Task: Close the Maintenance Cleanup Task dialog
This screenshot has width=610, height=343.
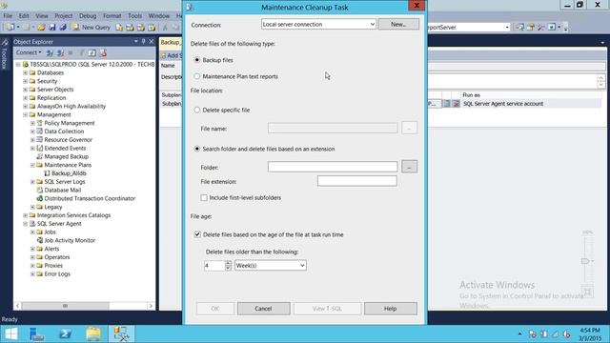Action: point(417,6)
